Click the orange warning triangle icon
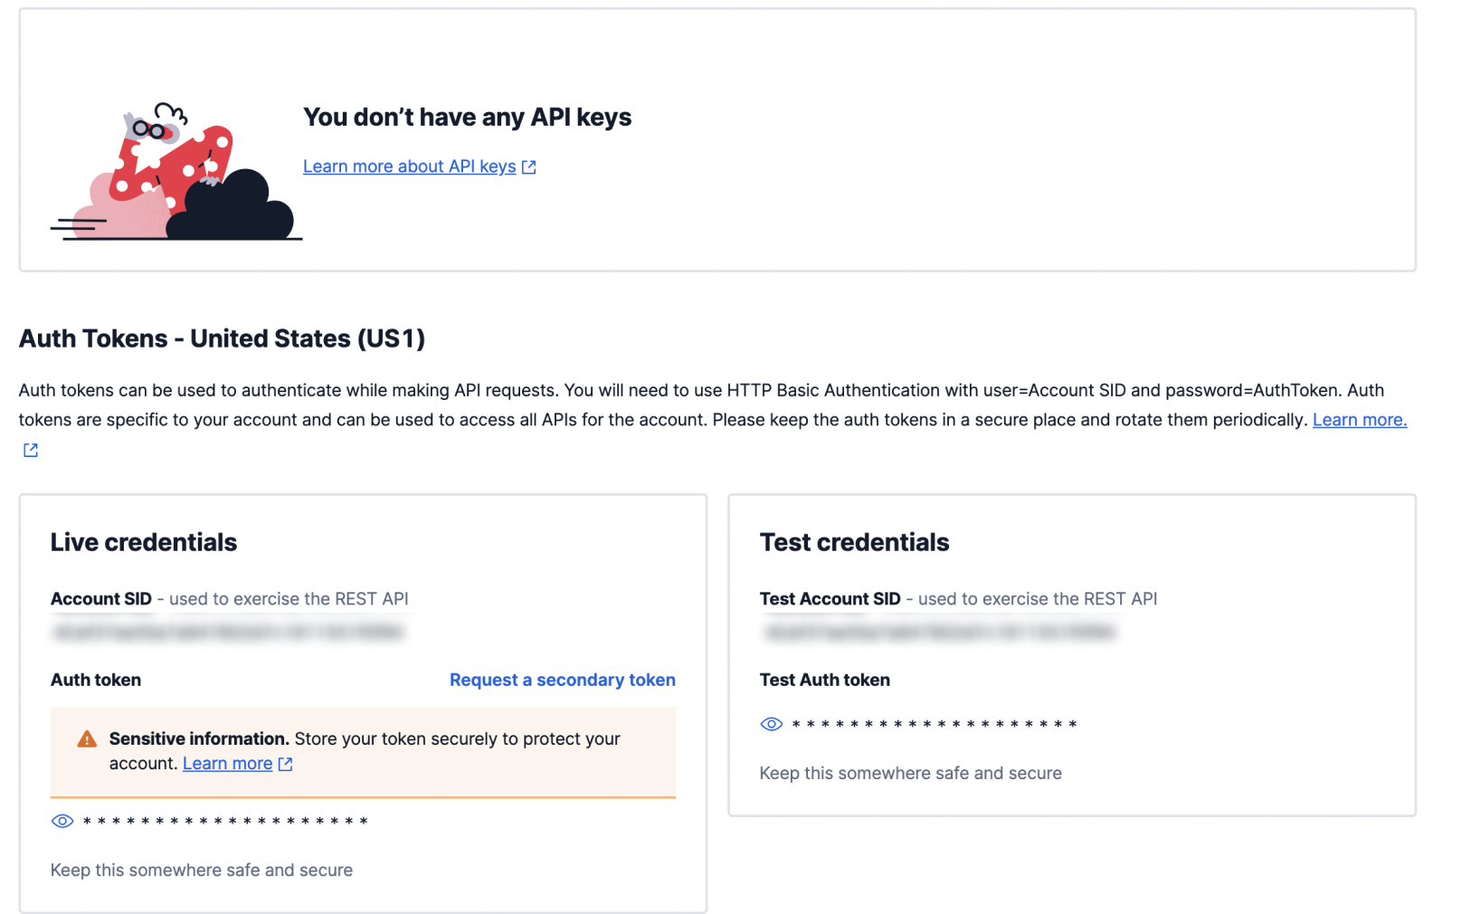1471x914 pixels. click(87, 739)
